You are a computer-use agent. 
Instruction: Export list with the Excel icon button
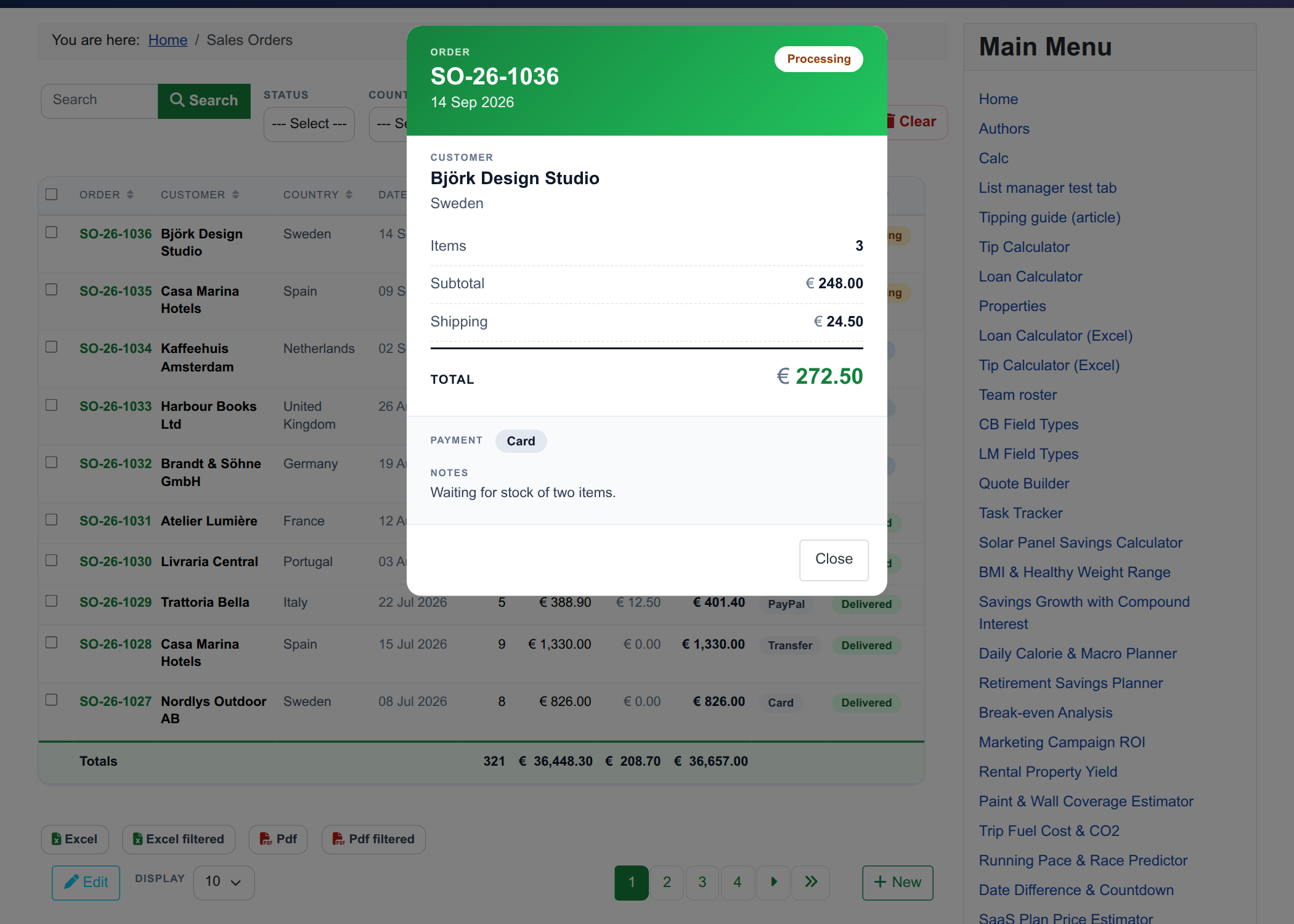click(75, 839)
